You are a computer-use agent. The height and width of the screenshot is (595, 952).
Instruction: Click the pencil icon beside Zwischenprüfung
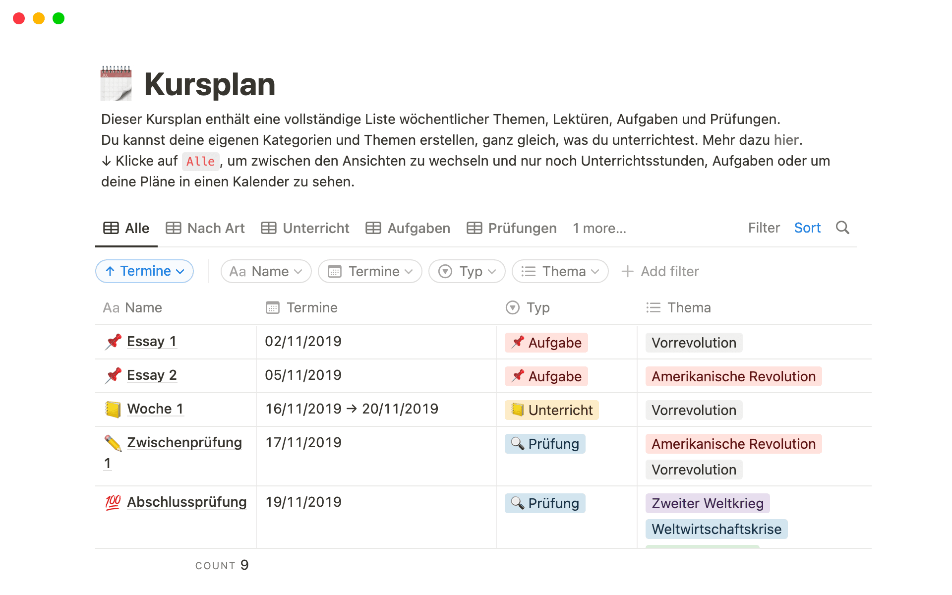(x=113, y=443)
